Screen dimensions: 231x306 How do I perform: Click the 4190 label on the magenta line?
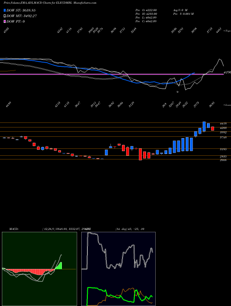227,72
